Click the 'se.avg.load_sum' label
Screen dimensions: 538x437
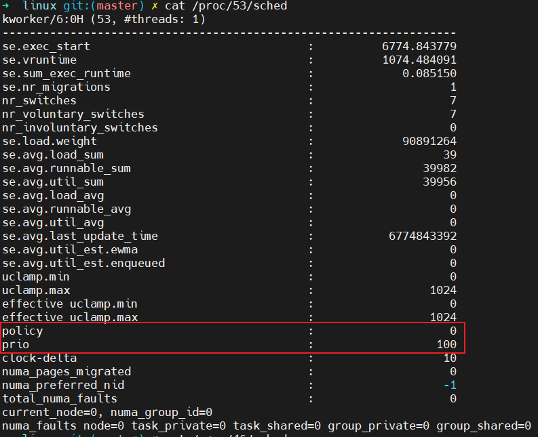tap(53, 155)
